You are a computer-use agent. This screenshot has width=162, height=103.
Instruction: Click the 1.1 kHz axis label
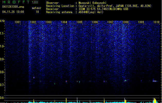point(2,33)
